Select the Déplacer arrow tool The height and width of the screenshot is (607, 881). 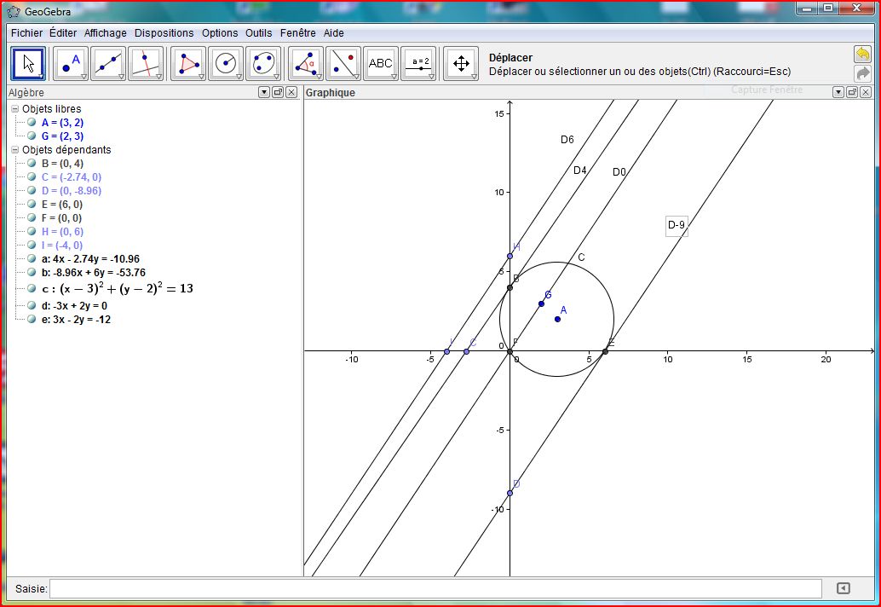click(28, 63)
